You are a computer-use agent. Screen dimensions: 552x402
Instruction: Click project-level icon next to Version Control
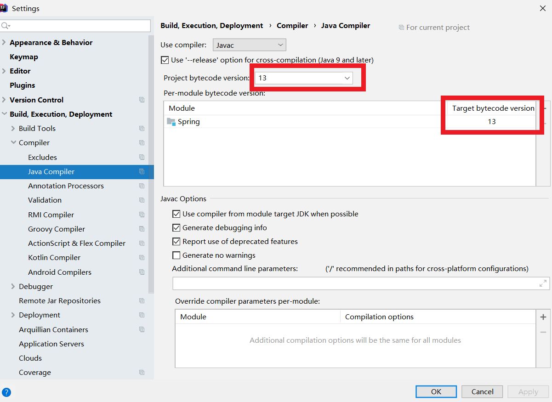pyautogui.click(x=142, y=100)
